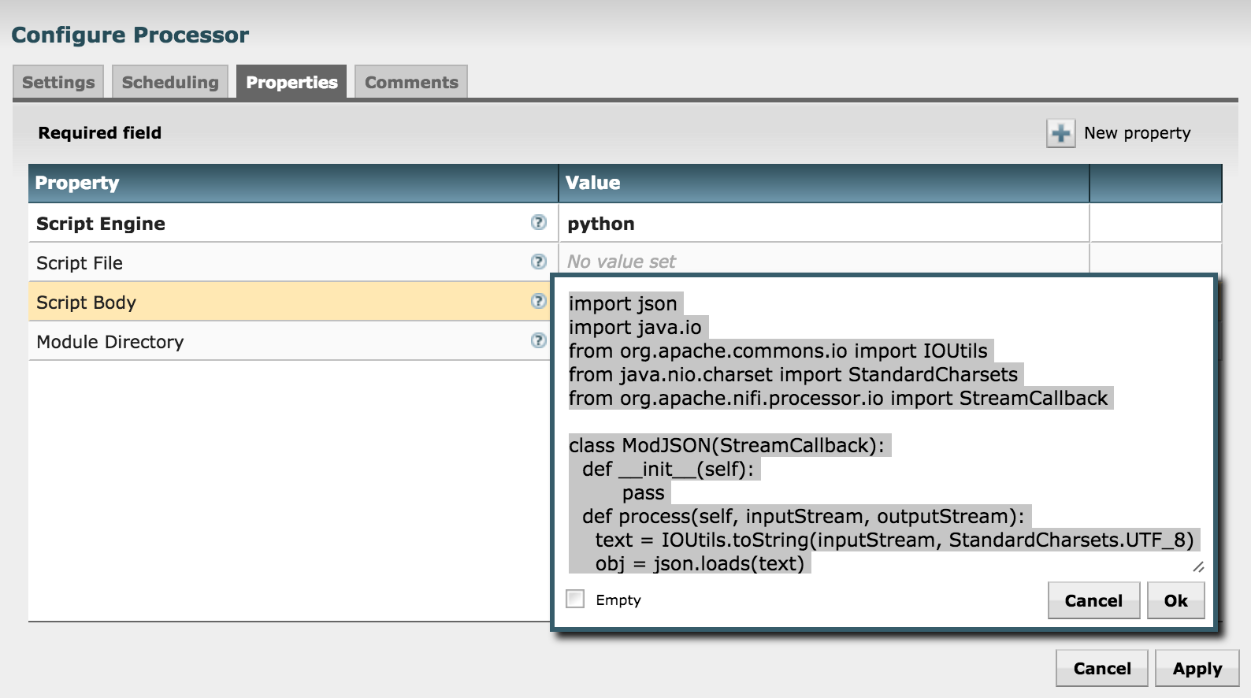Click Script Body help icon
1251x698 pixels.
pyautogui.click(x=539, y=301)
